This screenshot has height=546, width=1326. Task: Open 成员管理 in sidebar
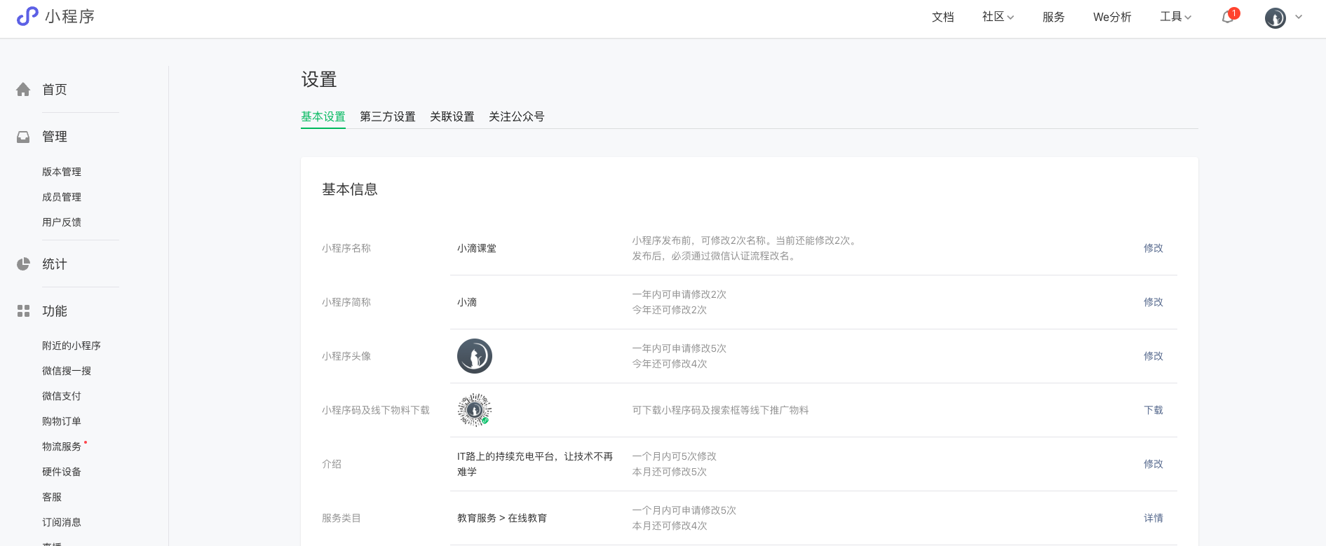(62, 197)
